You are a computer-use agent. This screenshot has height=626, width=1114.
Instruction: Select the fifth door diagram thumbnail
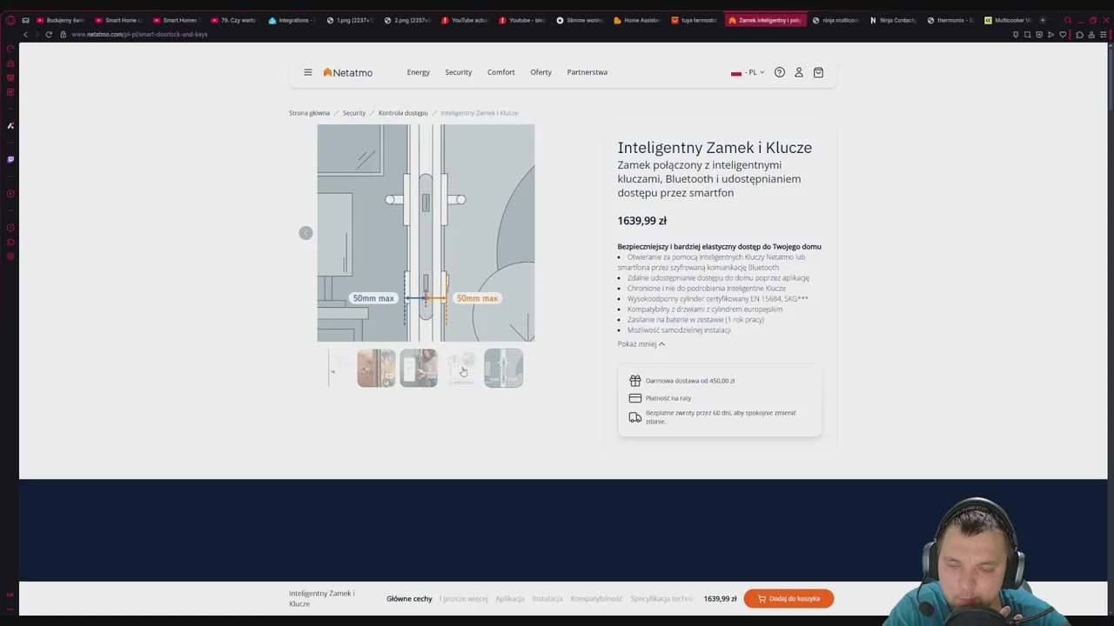503,368
